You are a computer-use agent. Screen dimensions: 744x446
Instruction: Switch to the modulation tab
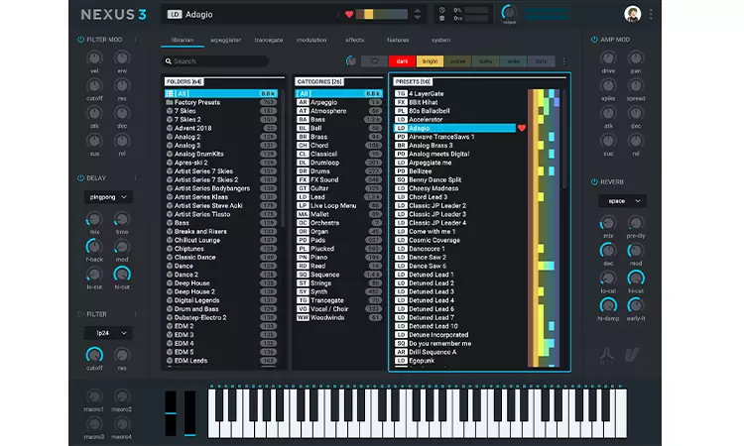coord(311,40)
